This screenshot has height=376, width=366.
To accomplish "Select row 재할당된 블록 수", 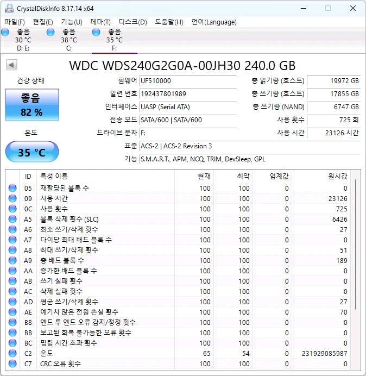I will click(x=178, y=188).
